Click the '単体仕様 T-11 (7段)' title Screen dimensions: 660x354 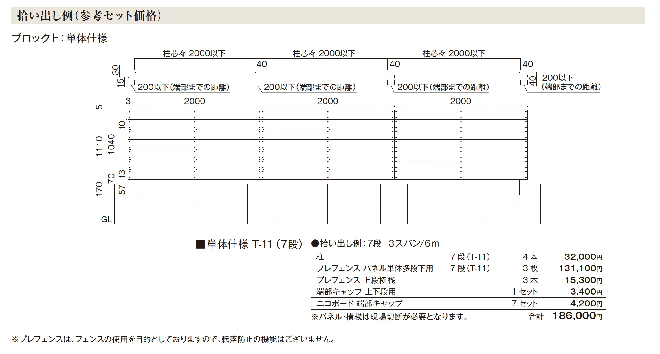[249, 244]
